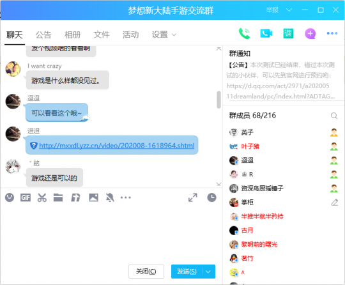Click the edit pencil beside 掌柜
Image resolution: width=345 pixels, height=285 pixels.
(334, 203)
